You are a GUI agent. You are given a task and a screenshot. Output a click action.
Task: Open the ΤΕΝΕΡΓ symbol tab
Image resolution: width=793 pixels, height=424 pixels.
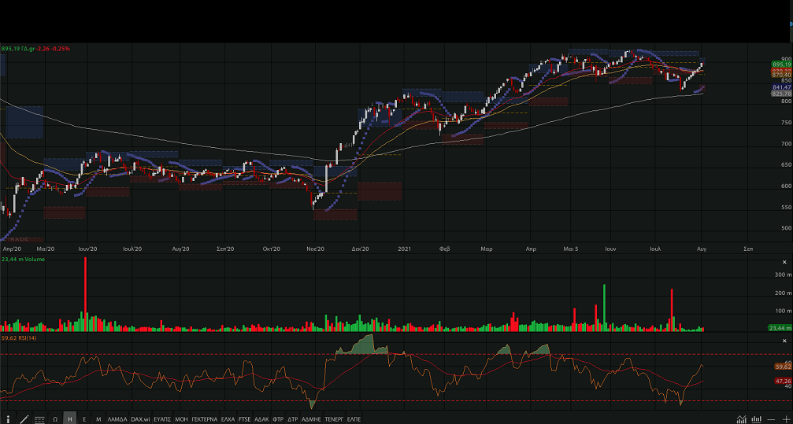335,419
